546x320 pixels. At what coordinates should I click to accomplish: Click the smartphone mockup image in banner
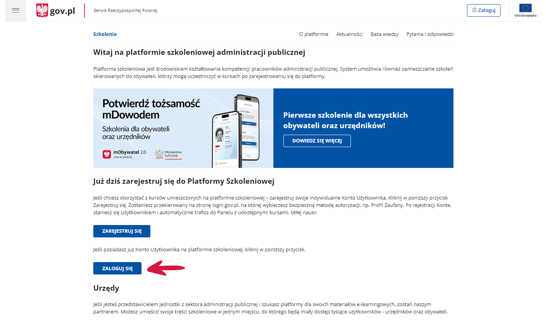(234, 131)
